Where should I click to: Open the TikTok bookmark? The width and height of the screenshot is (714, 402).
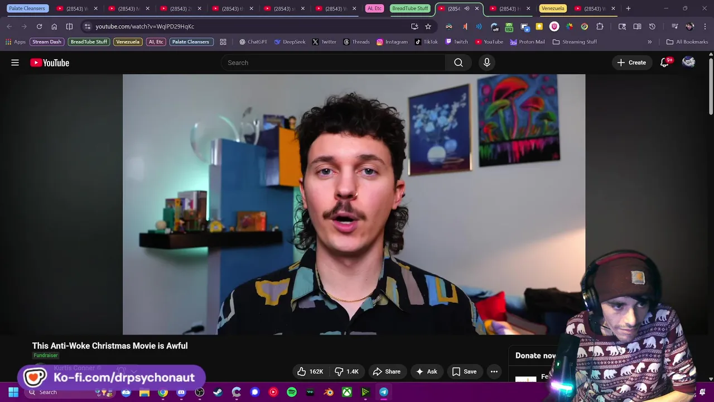(426, 42)
